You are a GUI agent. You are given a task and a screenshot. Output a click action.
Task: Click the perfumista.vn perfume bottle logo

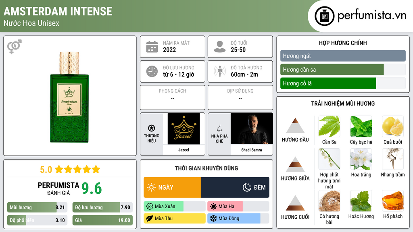[x=325, y=16]
